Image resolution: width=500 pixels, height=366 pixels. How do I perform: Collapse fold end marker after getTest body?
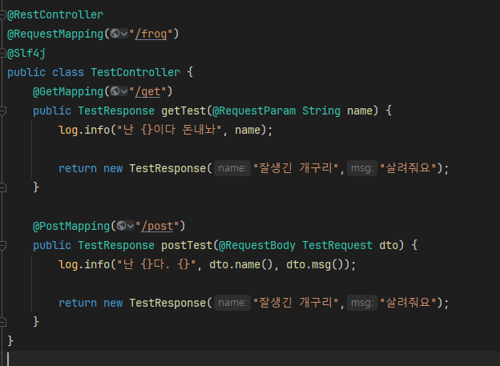click(x=2, y=187)
